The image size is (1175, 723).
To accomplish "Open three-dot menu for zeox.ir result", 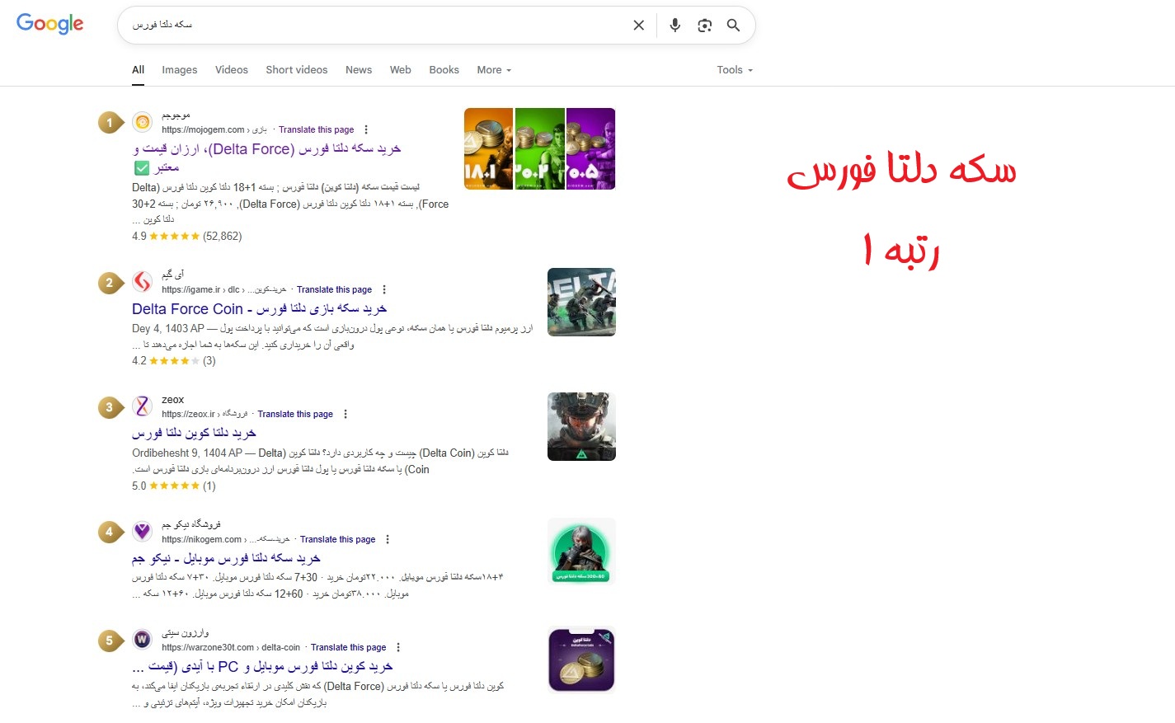I will coord(345,414).
